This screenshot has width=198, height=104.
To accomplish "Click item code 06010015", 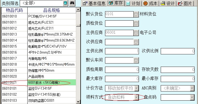I will (x=9, y=47).
